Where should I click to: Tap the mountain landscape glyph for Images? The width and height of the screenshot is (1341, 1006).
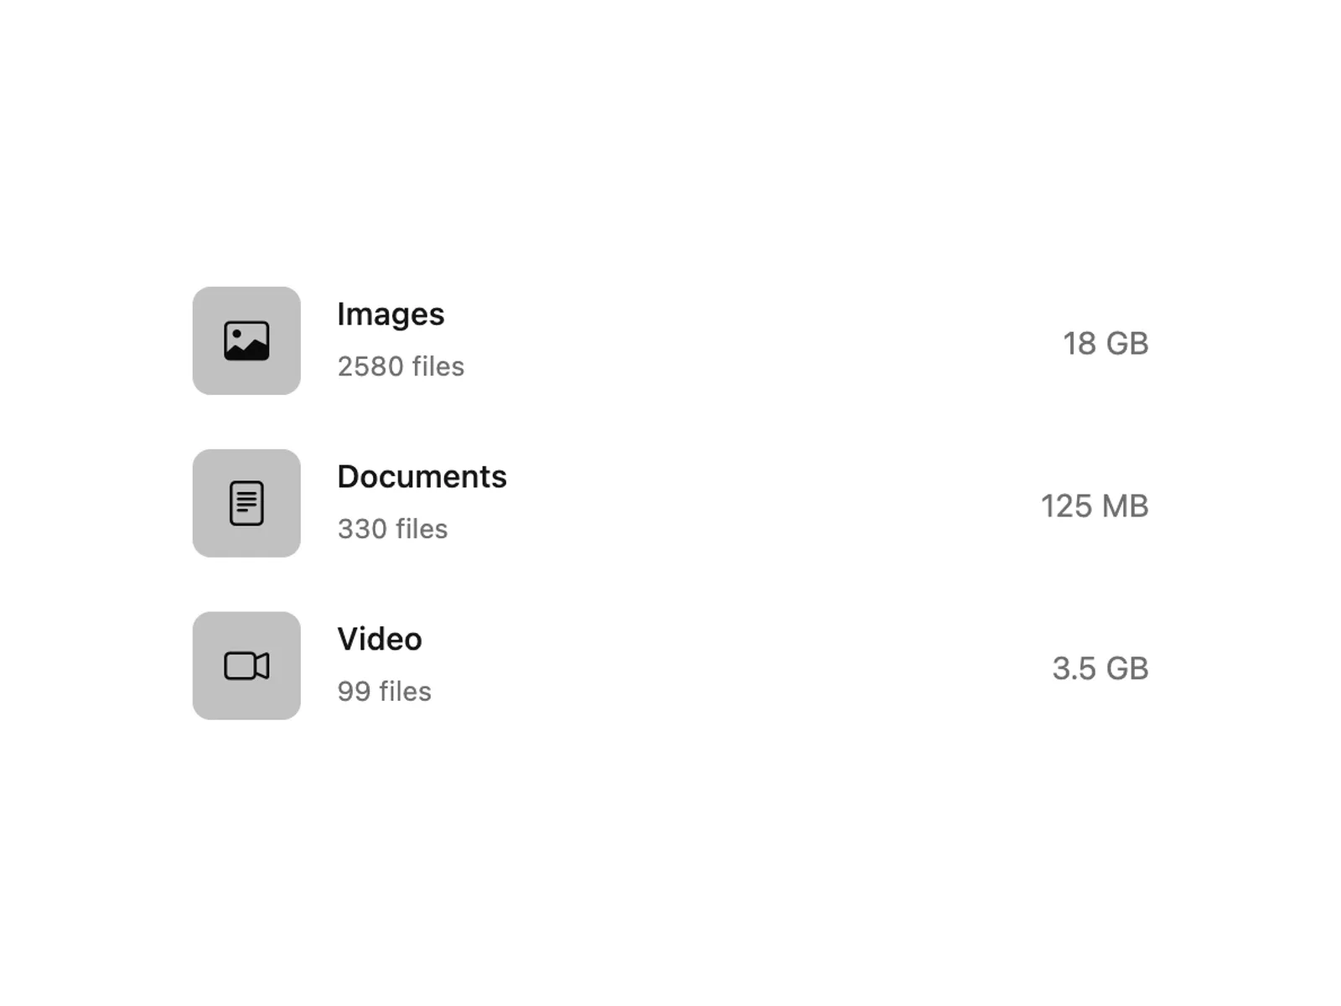(x=246, y=341)
